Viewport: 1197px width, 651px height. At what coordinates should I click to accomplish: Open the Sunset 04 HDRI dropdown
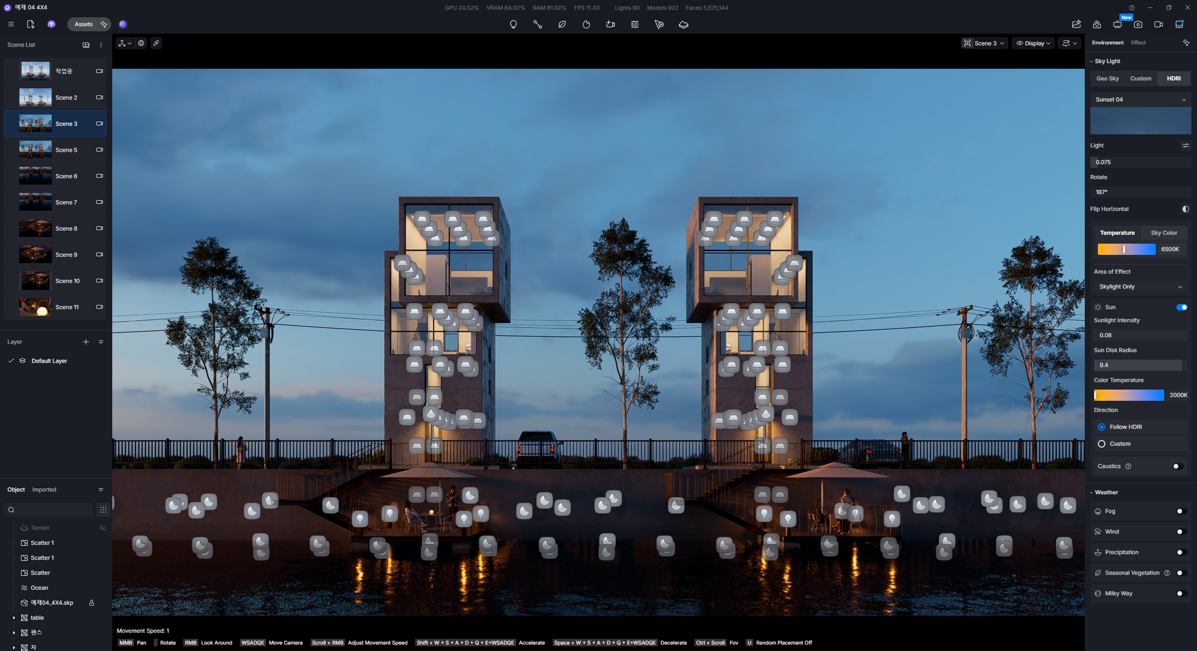tap(1140, 100)
